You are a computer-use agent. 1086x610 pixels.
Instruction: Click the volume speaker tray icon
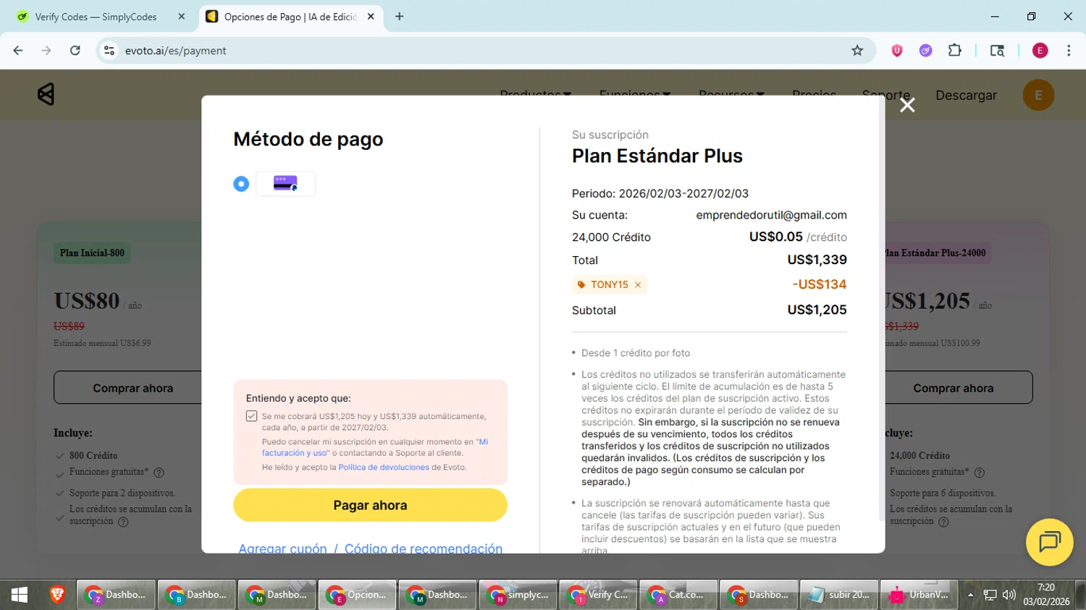pyautogui.click(x=1009, y=595)
